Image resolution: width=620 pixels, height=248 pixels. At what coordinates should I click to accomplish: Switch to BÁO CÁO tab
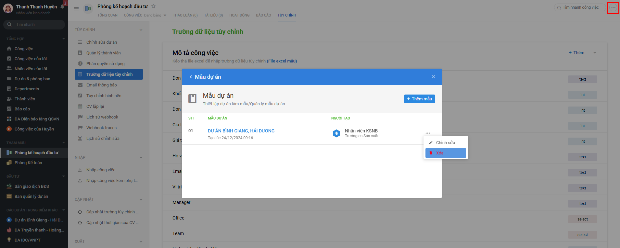pos(263,15)
